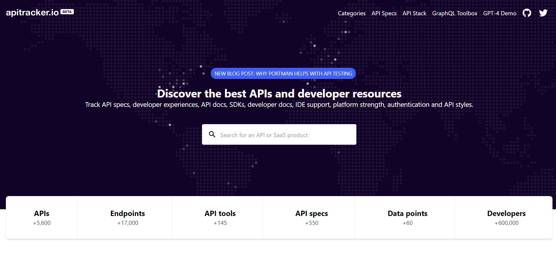Go to API Stack in the navigation
Image resolution: width=556 pixels, height=253 pixels.
[414, 13]
